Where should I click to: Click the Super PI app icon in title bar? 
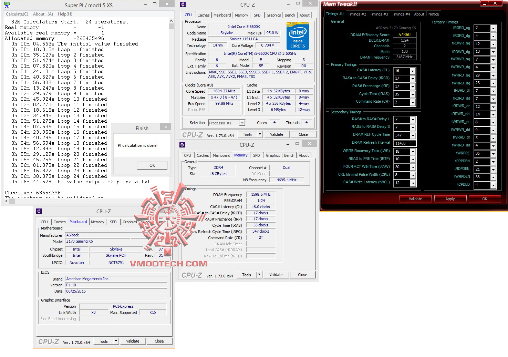tap(7, 5)
